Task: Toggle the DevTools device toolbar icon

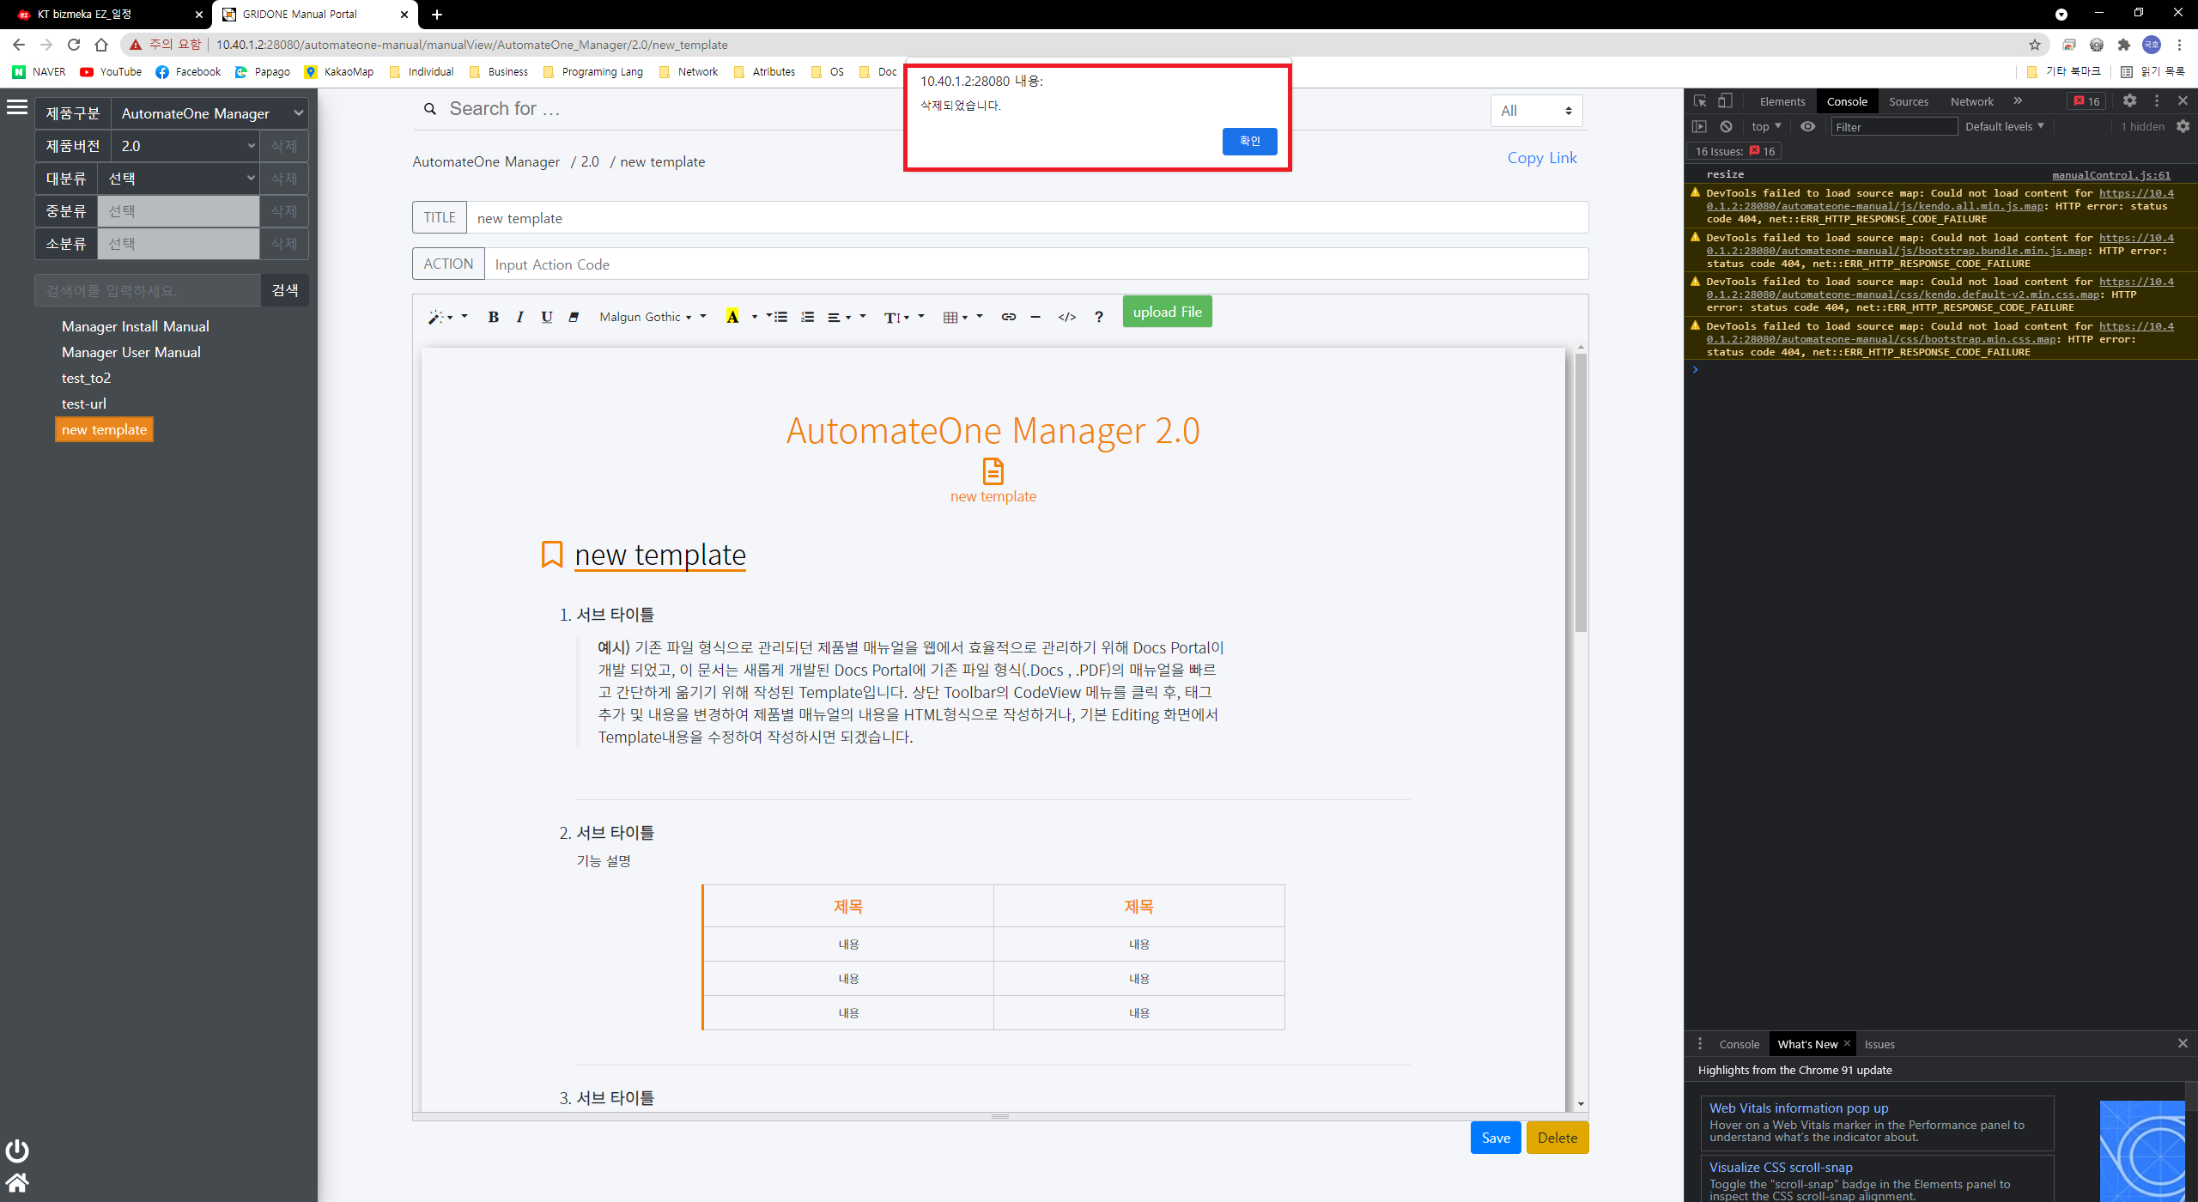Action: point(1725,101)
